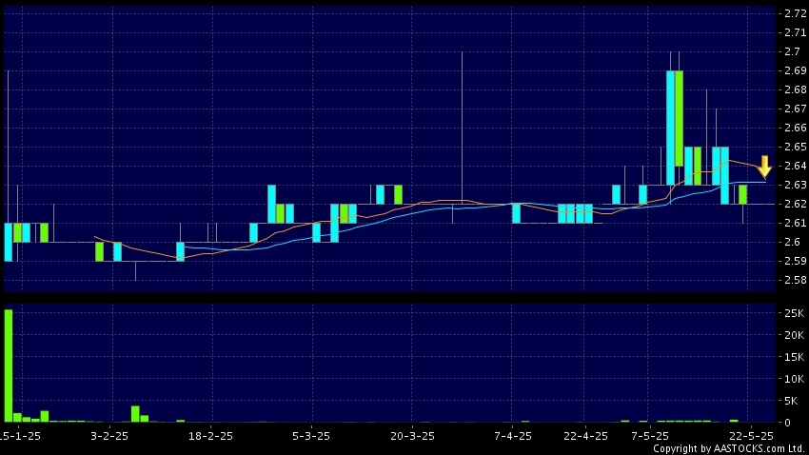
Task: Select the 2.58 price axis label
Action: (x=795, y=280)
